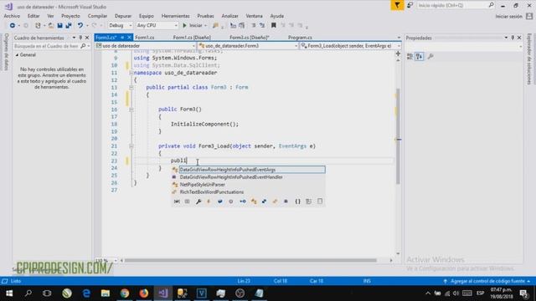
Task: Toggle IntelliSense class filter icon
Action: [254, 202]
